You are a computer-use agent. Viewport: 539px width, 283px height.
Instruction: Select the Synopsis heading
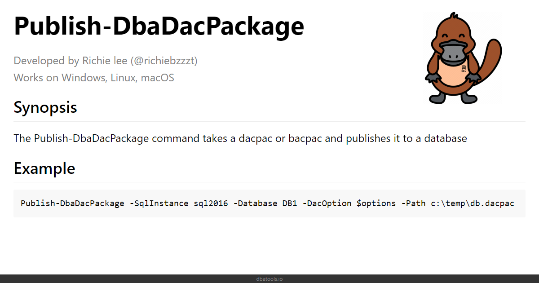45,108
